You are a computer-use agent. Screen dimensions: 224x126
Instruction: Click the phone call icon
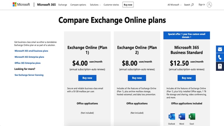[220, 57]
